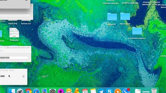Click the field containing 96391500
This screenshot has height=93, width=166.
click(14, 58)
